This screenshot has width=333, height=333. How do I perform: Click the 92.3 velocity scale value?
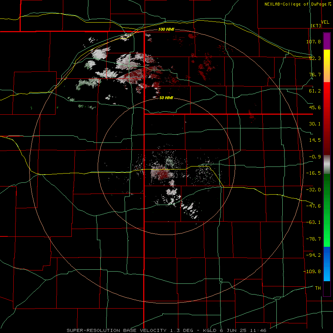click(x=315, y=58)
